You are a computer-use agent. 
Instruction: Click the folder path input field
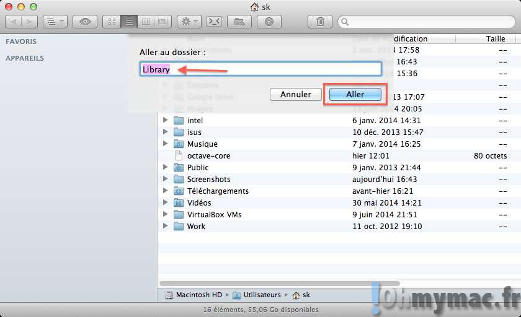pyautogui.click(x=260, y=69)
